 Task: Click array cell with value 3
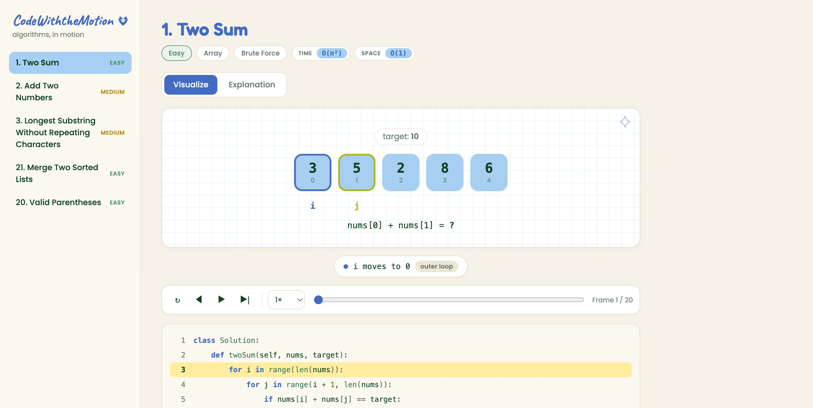[x=312, y=172]
